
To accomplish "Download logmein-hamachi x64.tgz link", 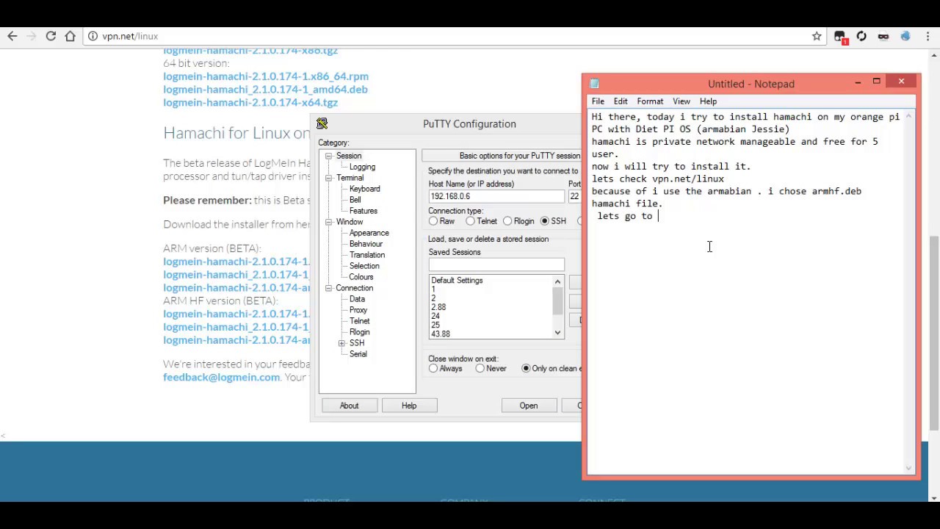I will point(250,103).
